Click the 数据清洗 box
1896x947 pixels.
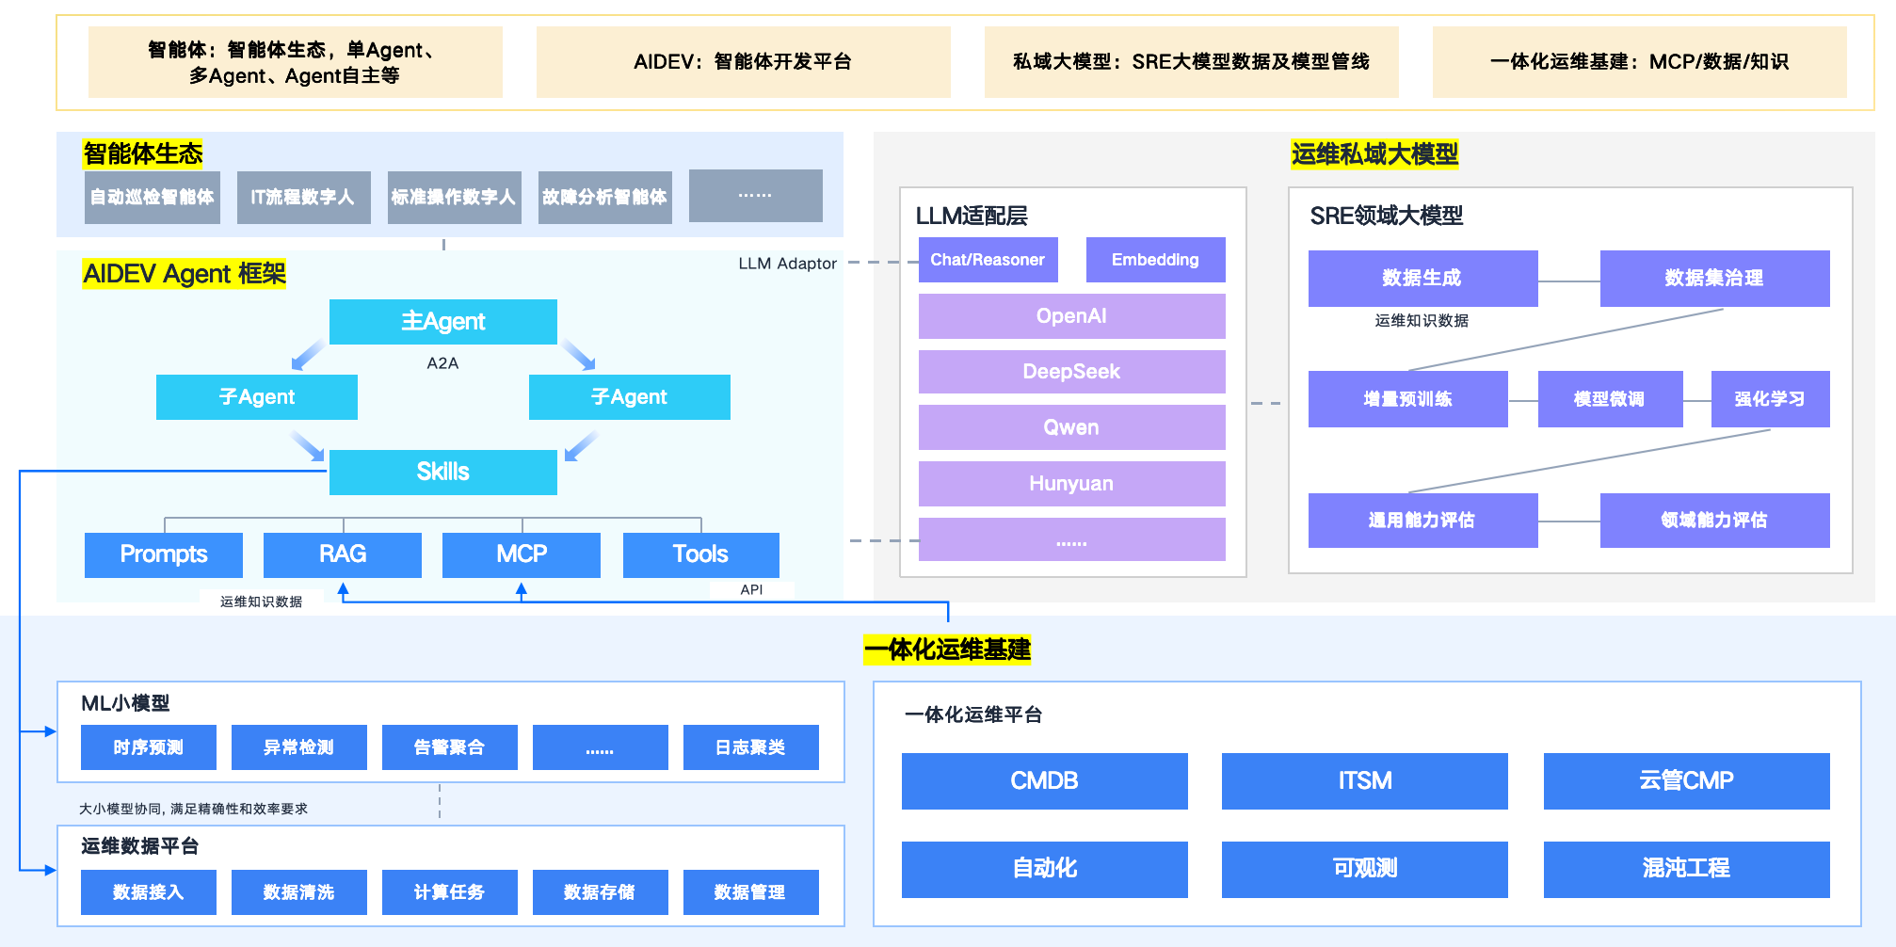[298, 892]
